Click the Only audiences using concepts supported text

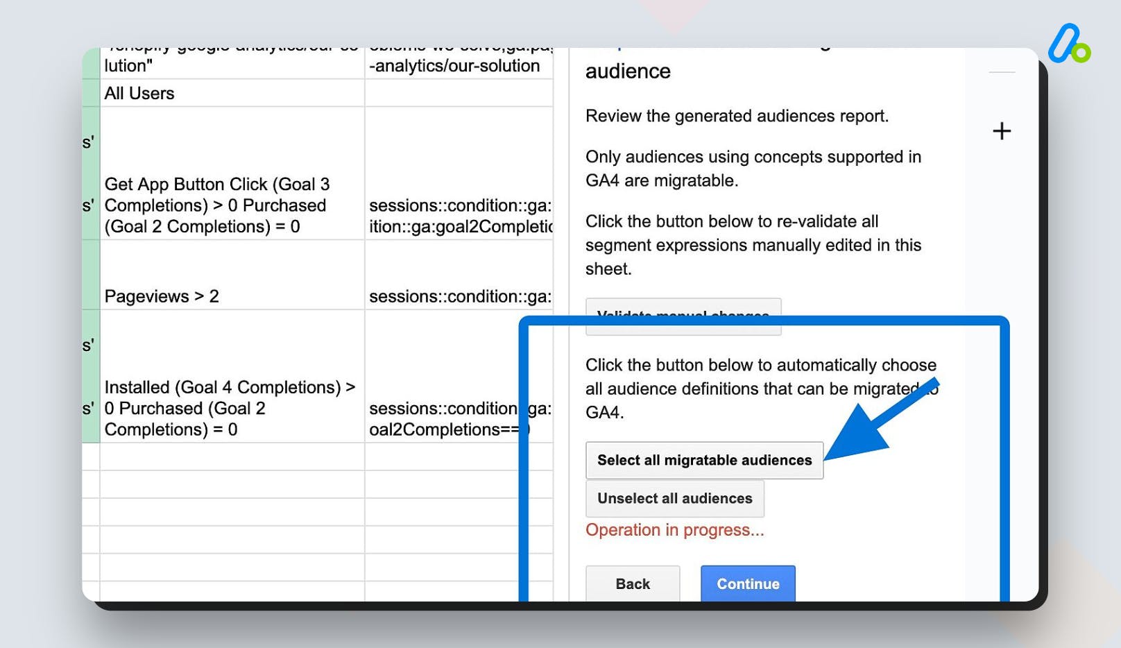753,169
